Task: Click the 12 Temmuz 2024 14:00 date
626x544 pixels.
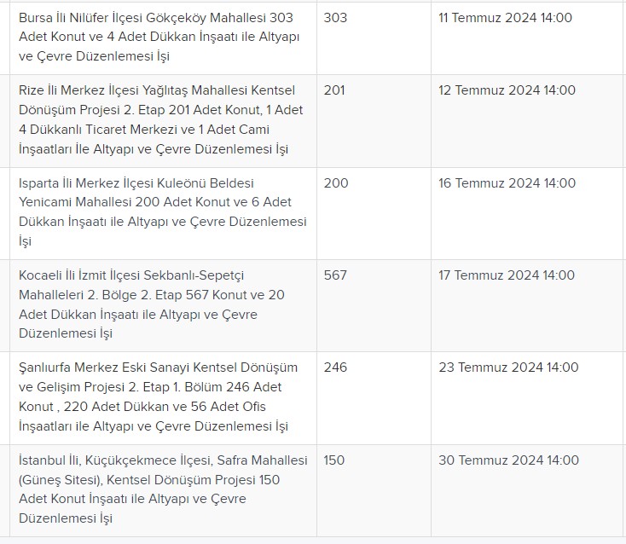Action: (x=507, y=90)
